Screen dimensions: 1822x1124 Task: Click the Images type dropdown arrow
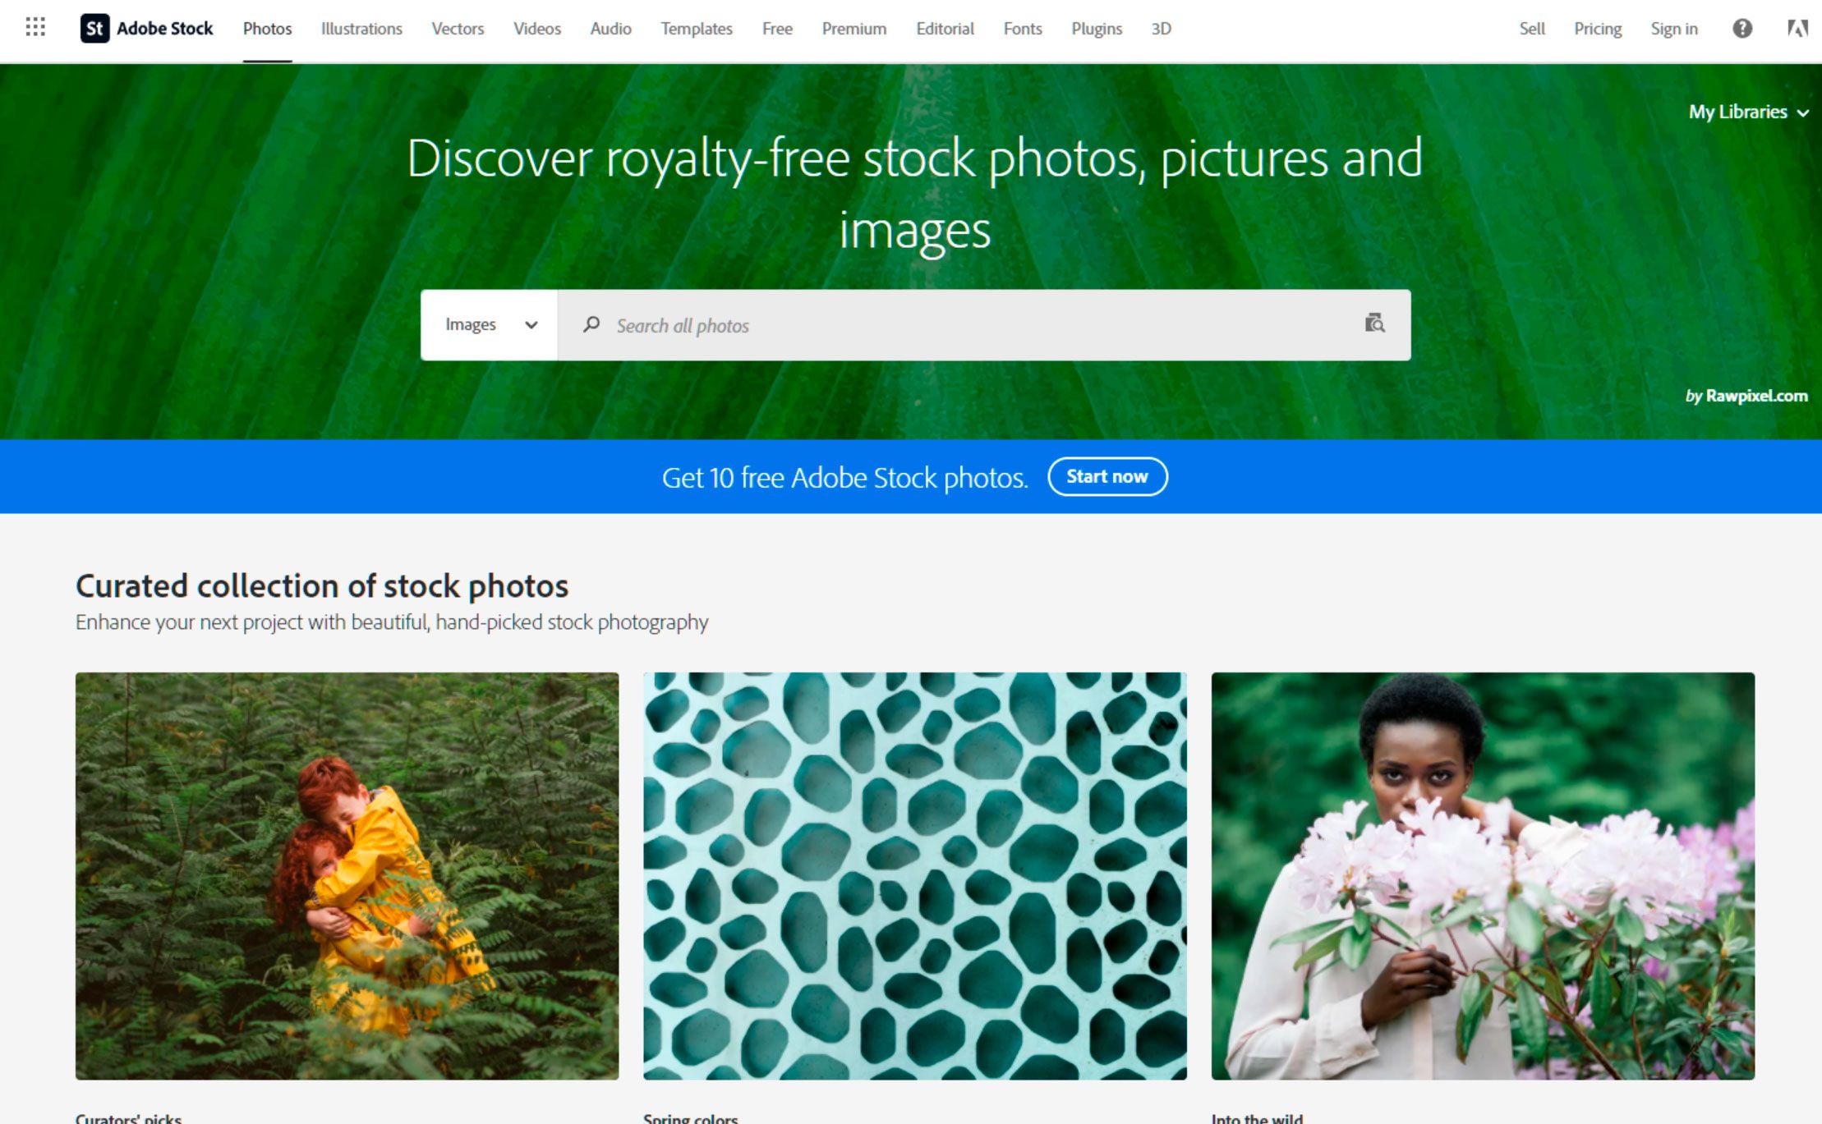(x=531, y=325)
